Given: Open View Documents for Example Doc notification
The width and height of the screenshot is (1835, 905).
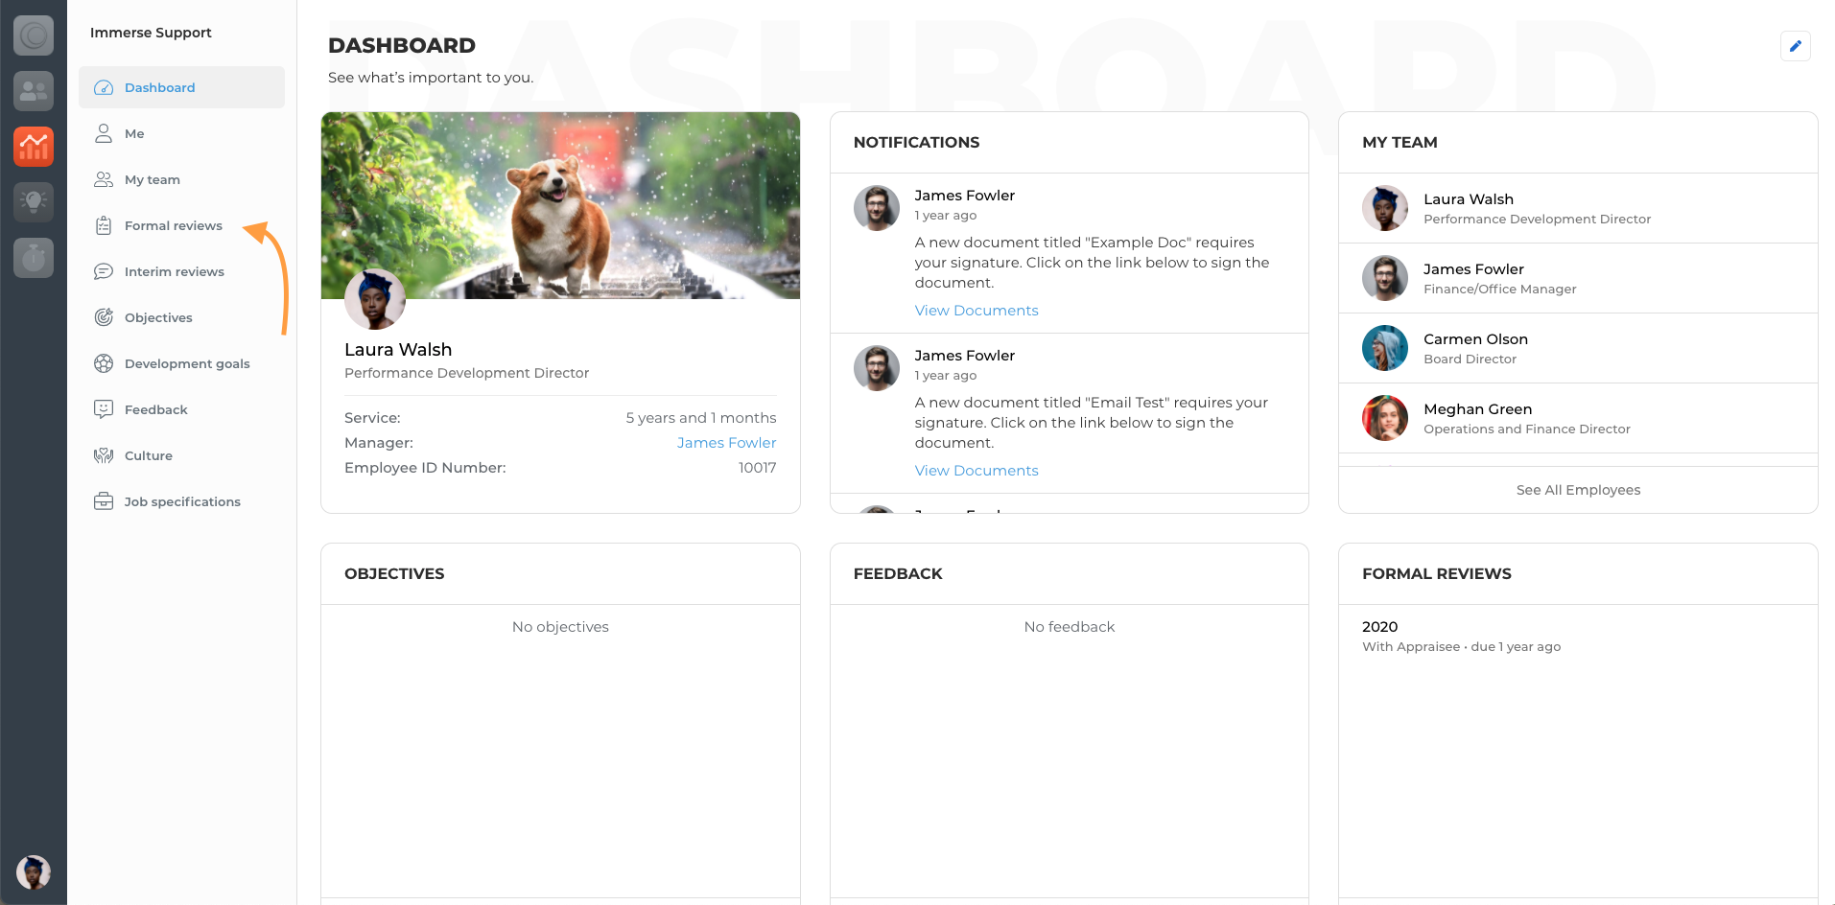Looking at the screenshot, I should tap(976, 311).
